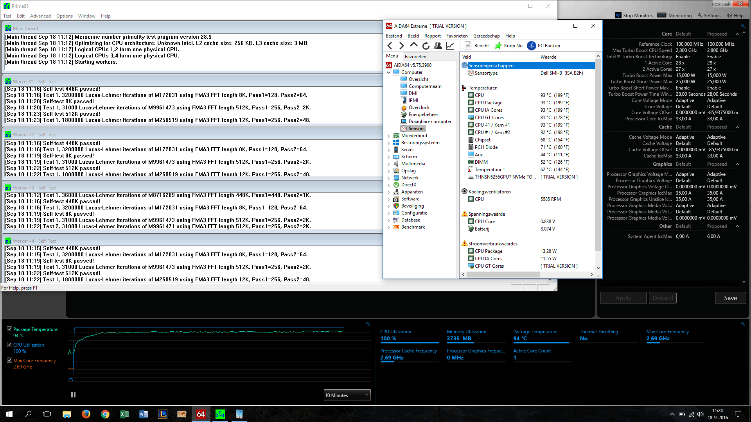Click the Save button

tap(730, 298)
